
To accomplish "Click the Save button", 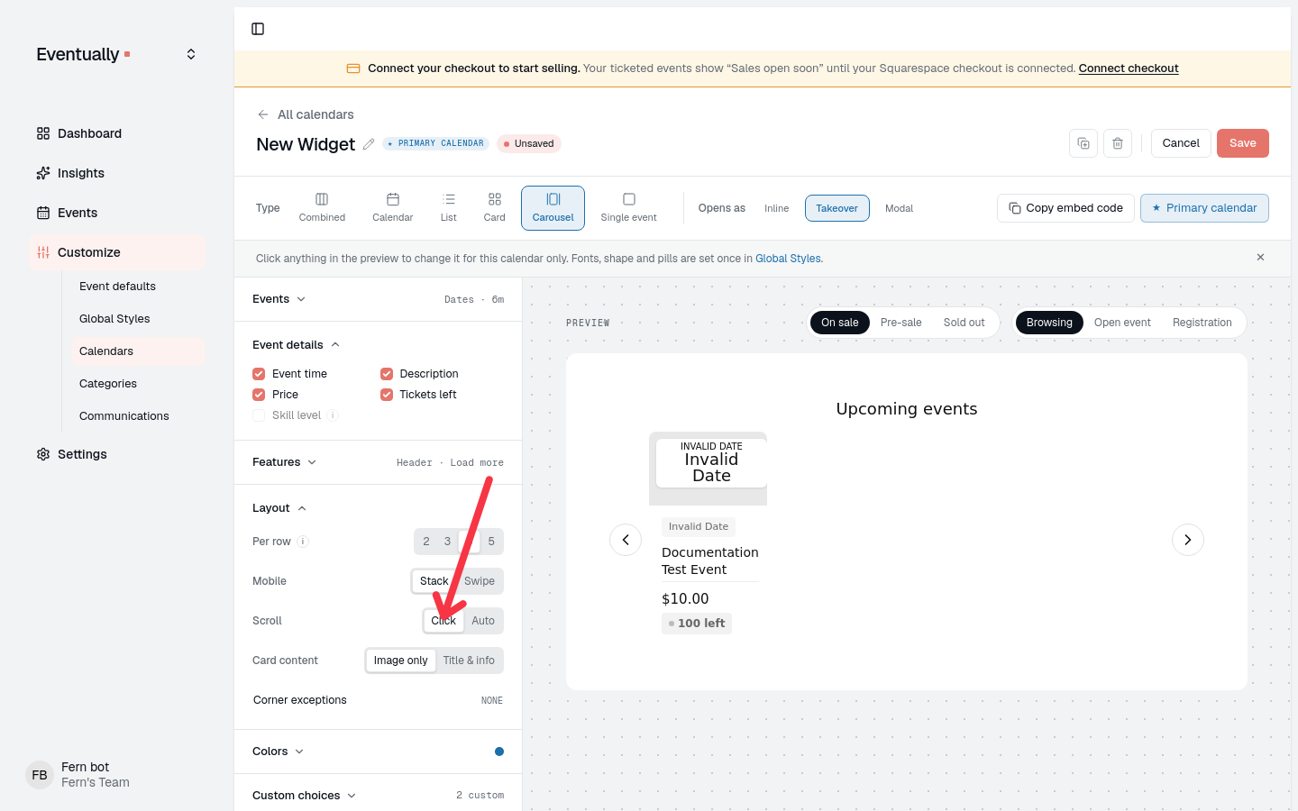I will pos(1242,143).
